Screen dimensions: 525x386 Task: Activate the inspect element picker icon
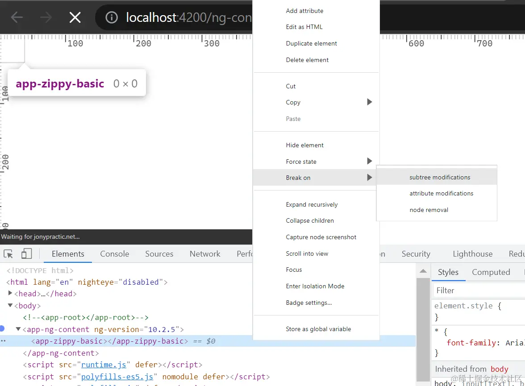click(8, 254)
